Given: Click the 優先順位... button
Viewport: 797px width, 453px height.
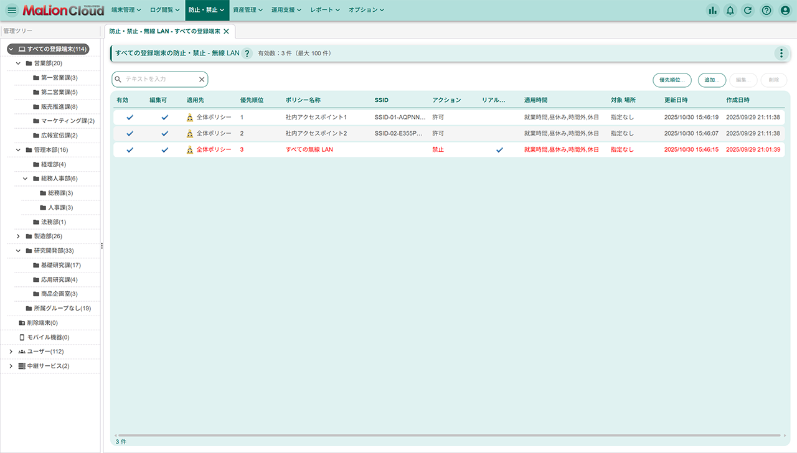Looking at the screenshot, I should pos(672,80).
